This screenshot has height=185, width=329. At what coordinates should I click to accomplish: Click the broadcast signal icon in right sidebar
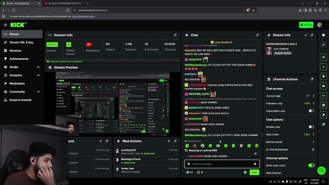tap(323, 96)
